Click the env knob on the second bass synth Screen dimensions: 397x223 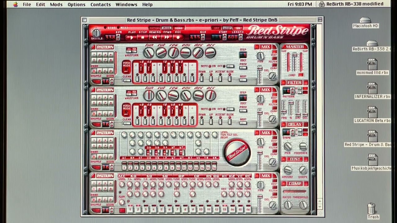point(185,96)
